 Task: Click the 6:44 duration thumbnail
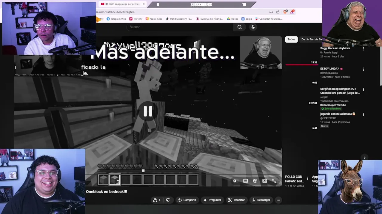315,128
